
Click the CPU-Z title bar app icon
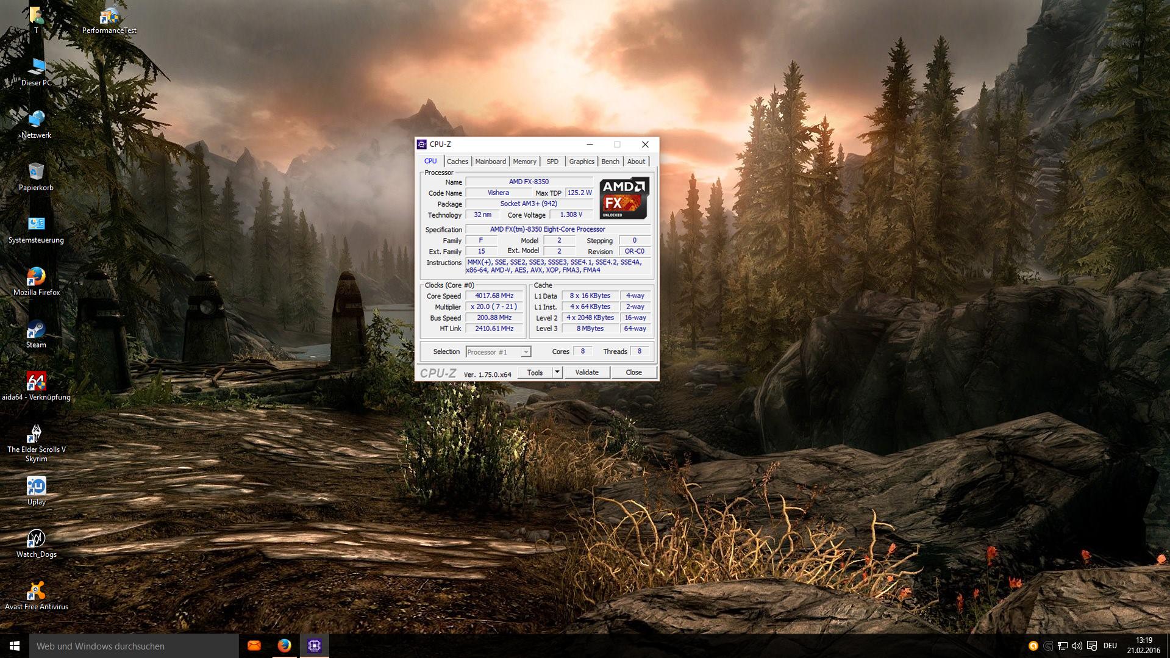[x=421, y=145]
